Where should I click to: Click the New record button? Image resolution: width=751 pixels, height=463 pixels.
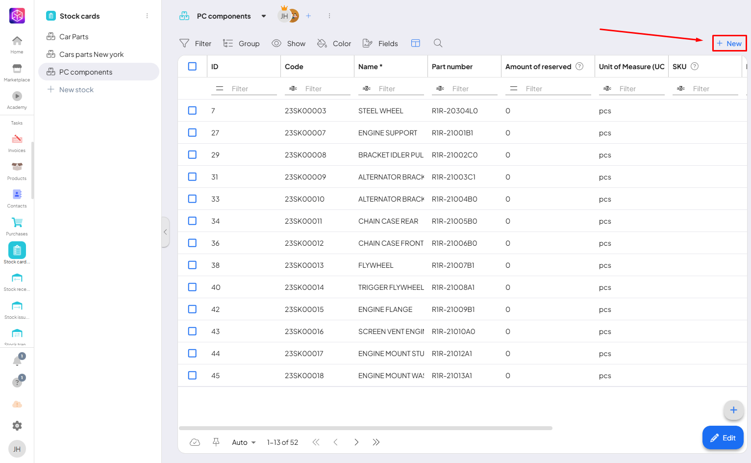pyautogui.click(x=729, y=43)
